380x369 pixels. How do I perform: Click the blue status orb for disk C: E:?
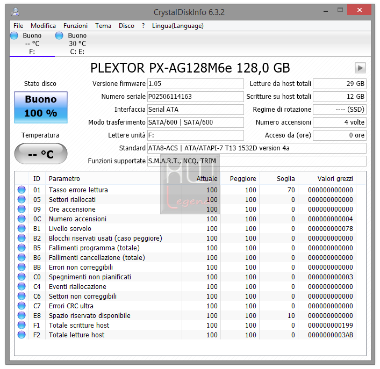pyautogui.click(x=59, y=35)
